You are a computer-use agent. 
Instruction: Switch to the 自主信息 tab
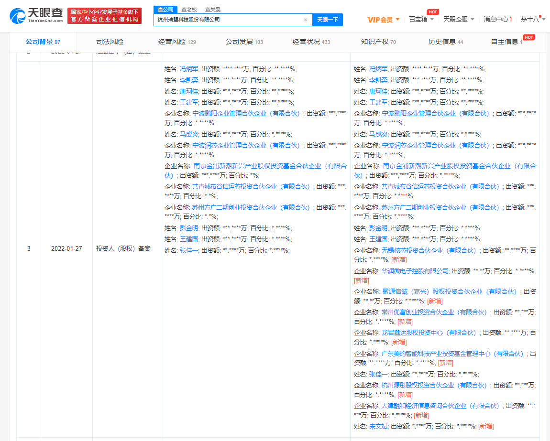pyautogui.click(x=507, y=42)
